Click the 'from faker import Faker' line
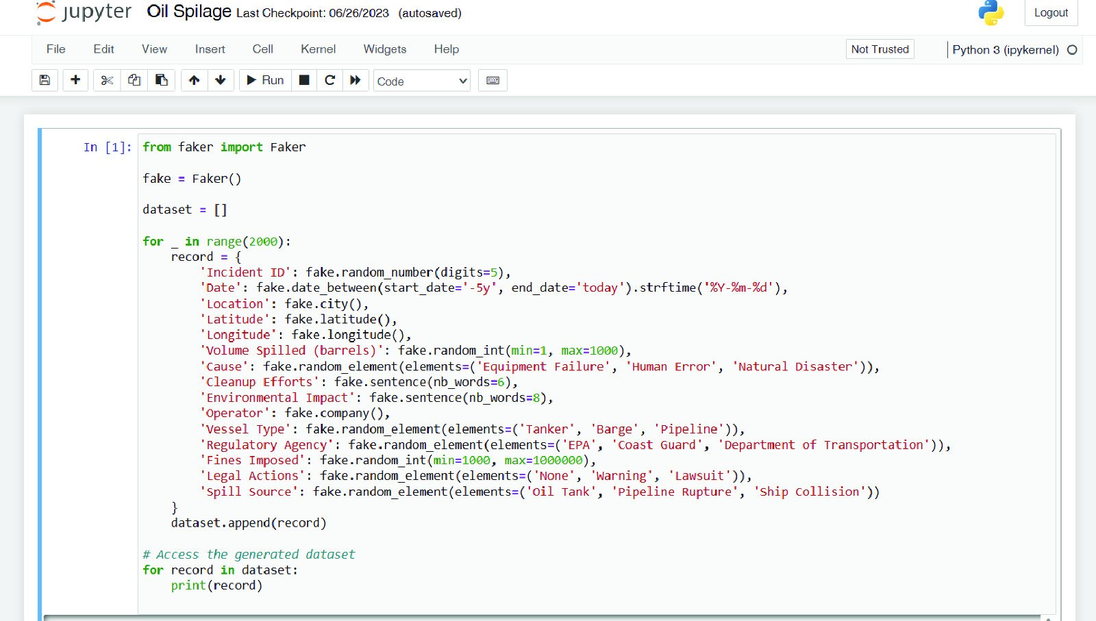Viewport: 1096px width, 621px height. click(224, 147)
